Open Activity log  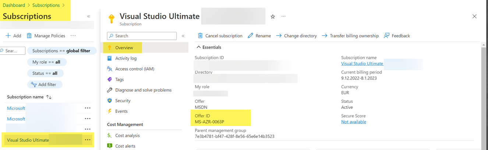(x=126, y=58)
